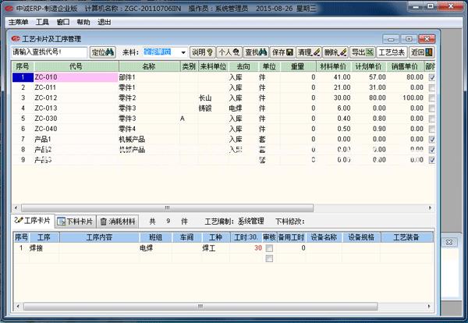Open the 窗口 menu
This screenshot has height=323, width=468.
[63, 22]
